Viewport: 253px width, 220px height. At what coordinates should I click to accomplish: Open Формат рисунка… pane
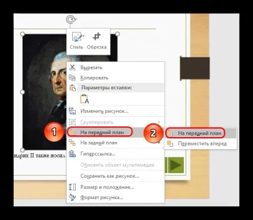point(115,197)
